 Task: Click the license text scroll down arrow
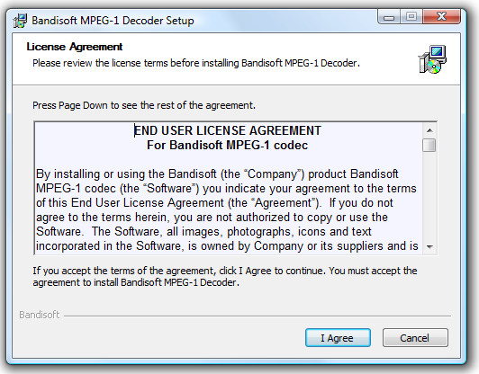(x=429, y=247)
